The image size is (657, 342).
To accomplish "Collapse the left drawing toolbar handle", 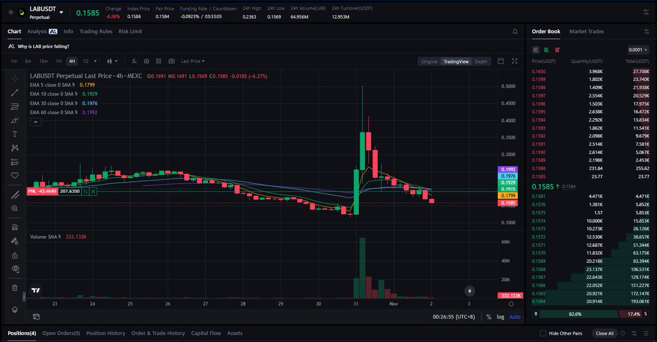I will click(24, 297).
